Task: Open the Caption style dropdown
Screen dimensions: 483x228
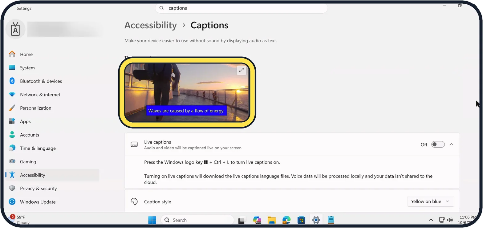Action: tap(430, 202)
